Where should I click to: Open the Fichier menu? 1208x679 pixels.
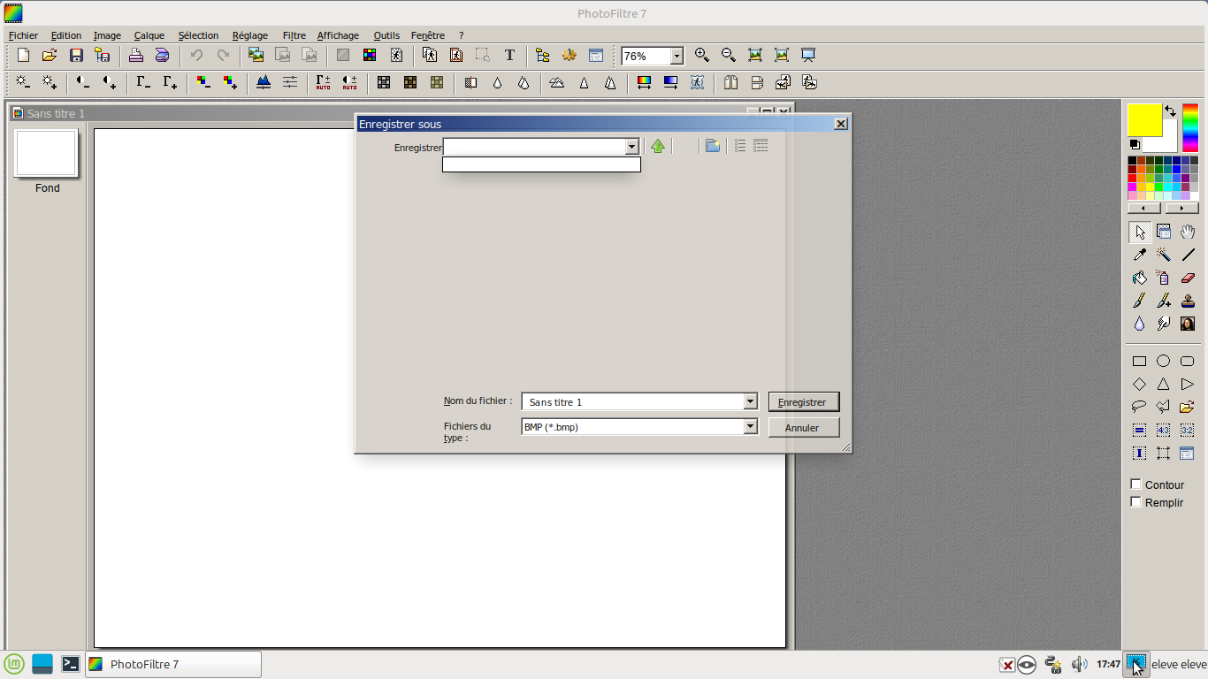(x=23, y=35)
